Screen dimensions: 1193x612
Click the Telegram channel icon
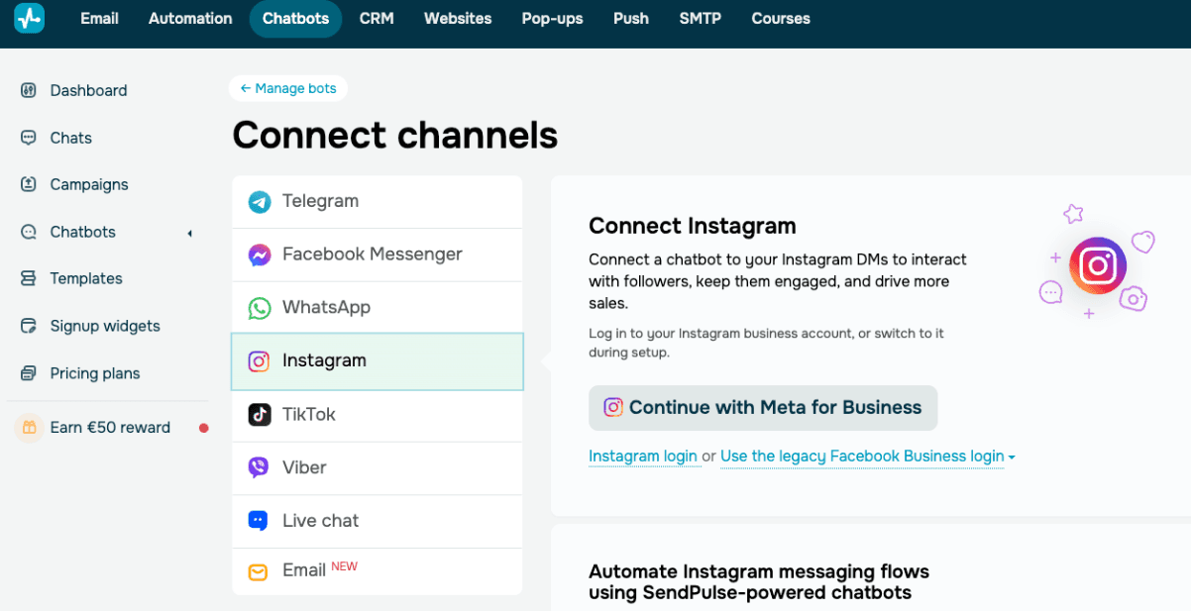click(260, 202)
